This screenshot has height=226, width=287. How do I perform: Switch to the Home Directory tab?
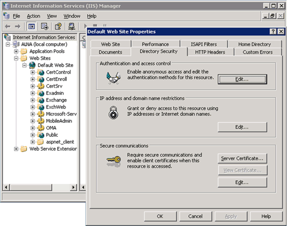click(254, 44)
